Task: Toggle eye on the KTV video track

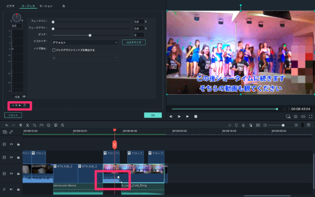Action: pos(11,173)
